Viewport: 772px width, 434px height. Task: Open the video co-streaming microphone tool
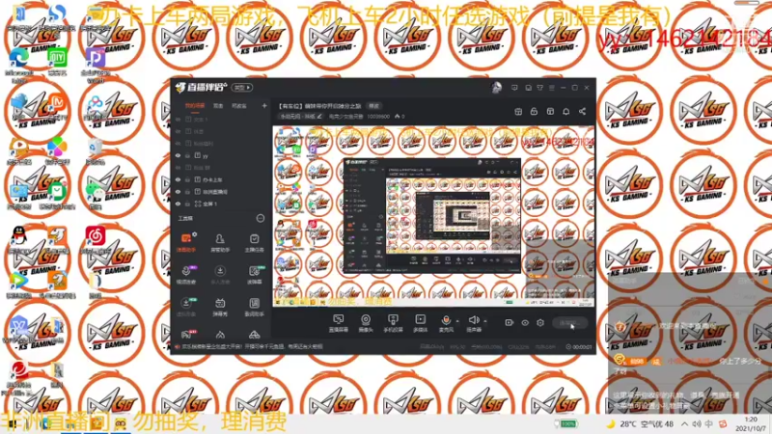click(x=186, y=275)
